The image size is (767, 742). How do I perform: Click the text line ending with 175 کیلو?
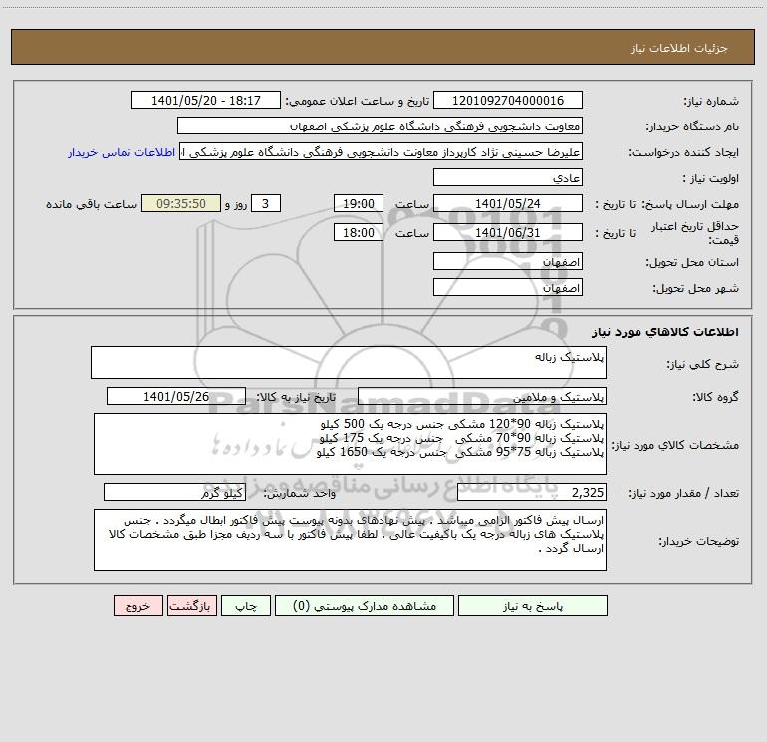pyautogui.click(x=461, y=438)
